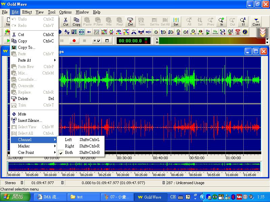Click the Copy toolbar icon
This screenshot has width=270, height=202.
pyautogui.click(x=77, y=22)
